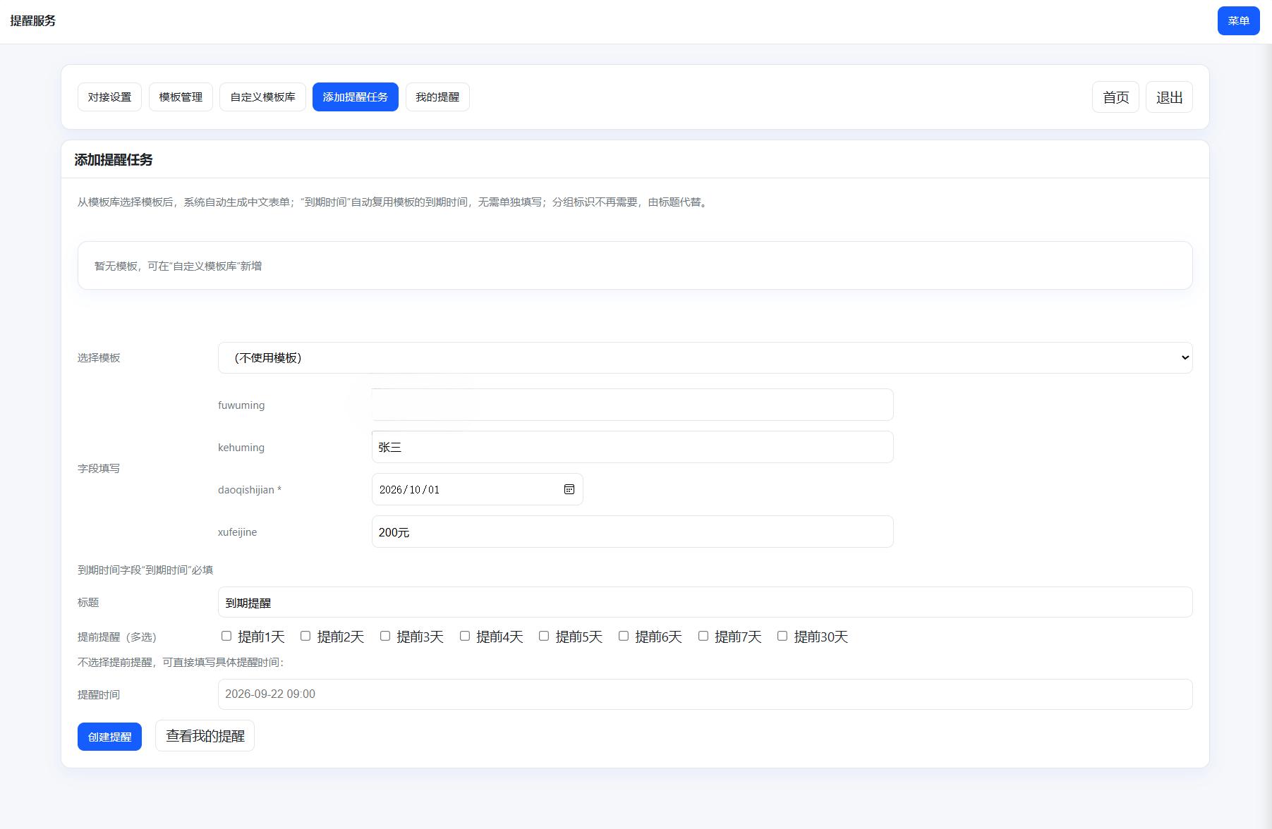The width and height of the screenshot is (1272, 829).
Task: Click the 查看我的提醒 button
Action: 205,735
